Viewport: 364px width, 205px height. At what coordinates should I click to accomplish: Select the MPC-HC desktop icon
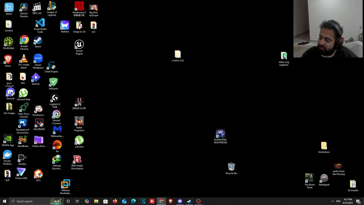click(37, 9)
